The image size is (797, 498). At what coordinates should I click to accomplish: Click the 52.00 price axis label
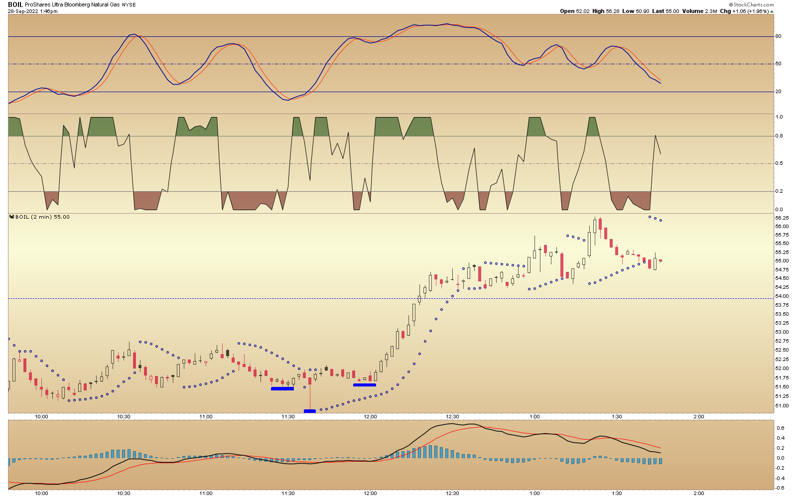[x=782, y=369]
